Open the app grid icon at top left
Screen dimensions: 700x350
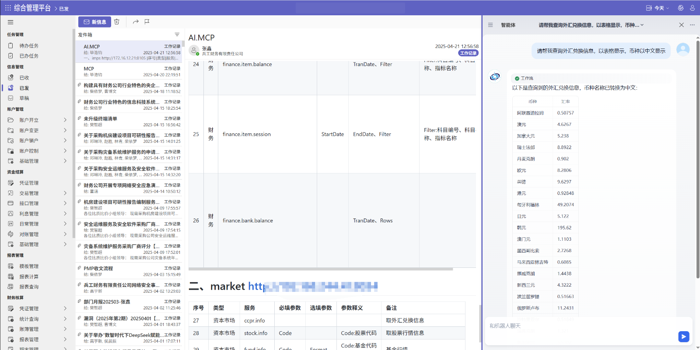click(8, 8)
